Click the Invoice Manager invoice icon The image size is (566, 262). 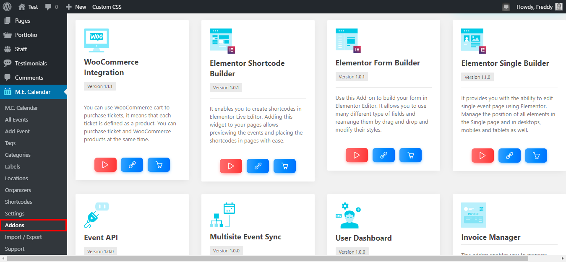474,215
